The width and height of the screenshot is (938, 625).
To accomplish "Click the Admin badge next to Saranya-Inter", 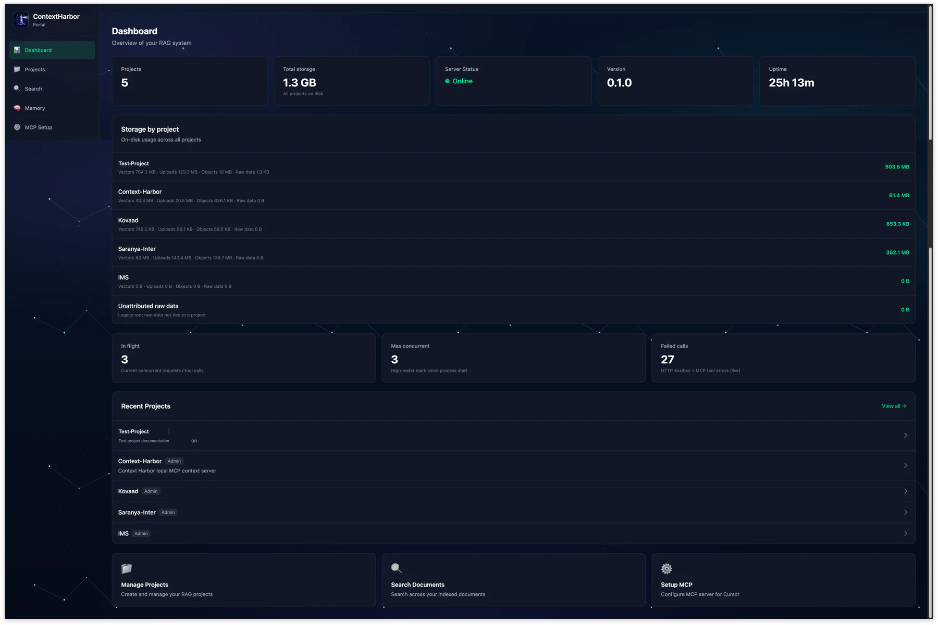I will pyautogui.click(x=168, y=513).
